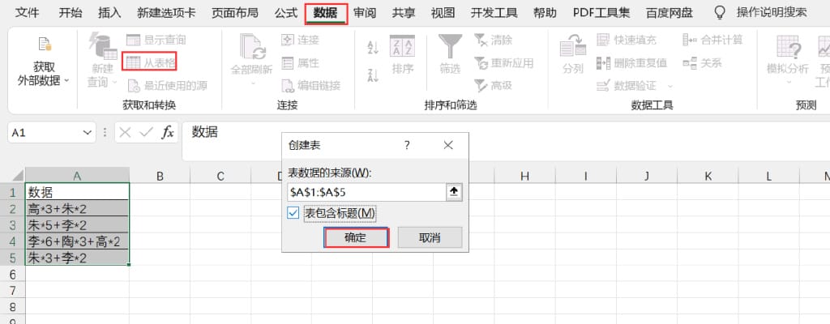
Task: Expand the Name Box dropdown arrow
Action: click(x=88, y=133)
